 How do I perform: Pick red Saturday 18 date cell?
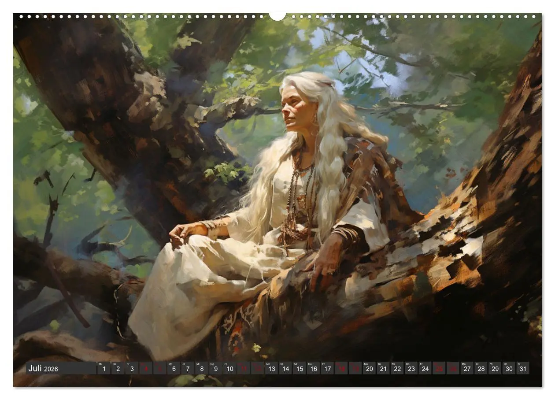click(341, 368)
